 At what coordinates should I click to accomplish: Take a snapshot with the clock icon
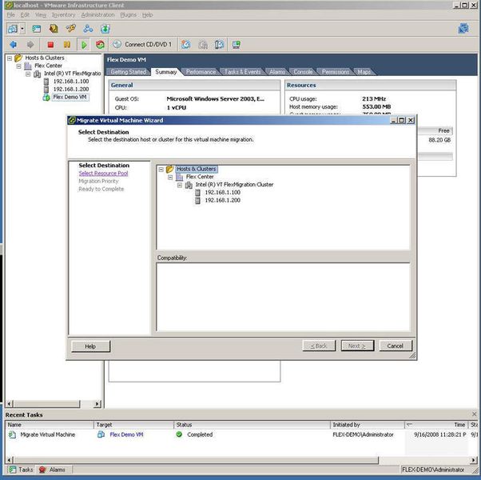coord(185,45)
